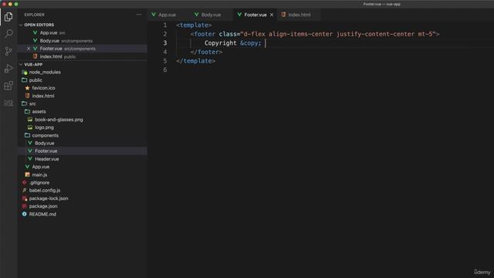Open the Explorer view in activity bar
This screenshot has height=278, width=494.
pyautogui.click(x=8, y=17)
